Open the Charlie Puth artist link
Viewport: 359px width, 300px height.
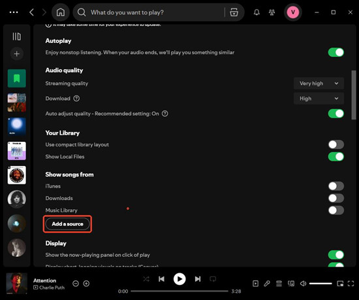52,288
